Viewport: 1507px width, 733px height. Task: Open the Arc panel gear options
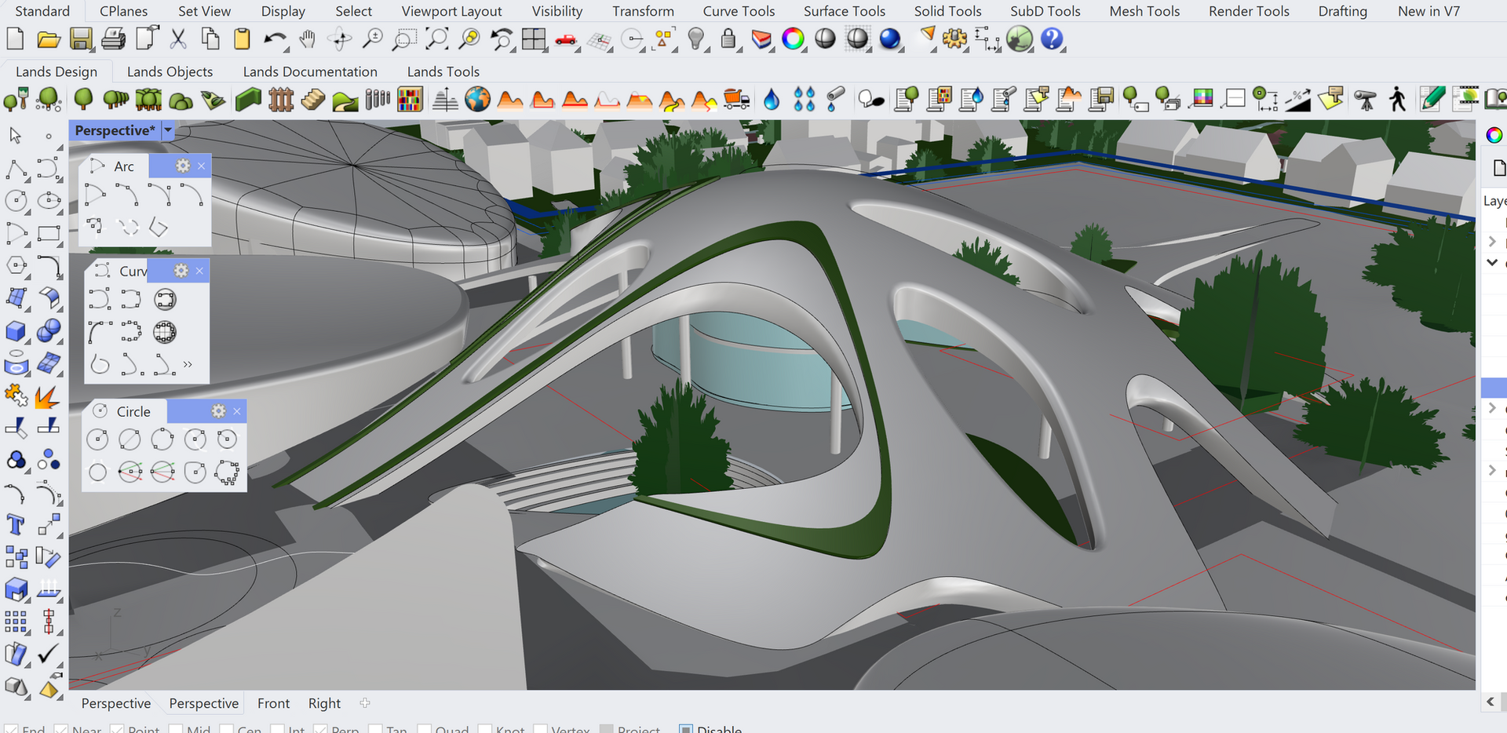[183, 166]
